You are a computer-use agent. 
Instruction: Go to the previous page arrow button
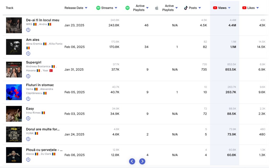tap(132, 161)
